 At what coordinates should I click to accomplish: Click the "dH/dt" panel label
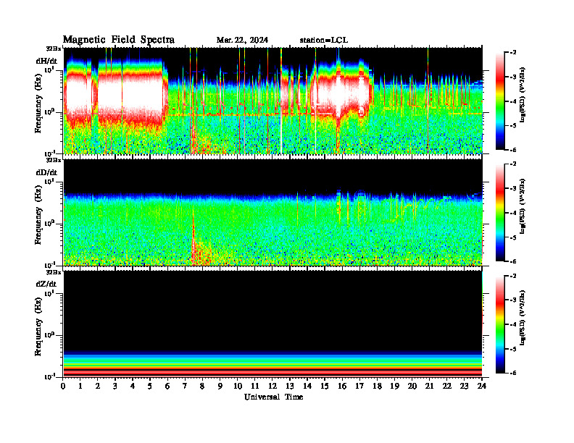[x=46, y=61]
